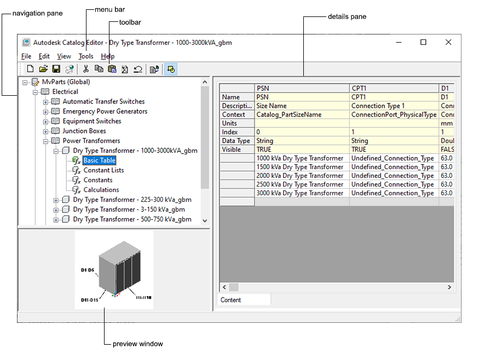This screenshot has height=354, width=479.
Task: Click the horizontal scrollbar thumb under the table
Action: (234, 287)
